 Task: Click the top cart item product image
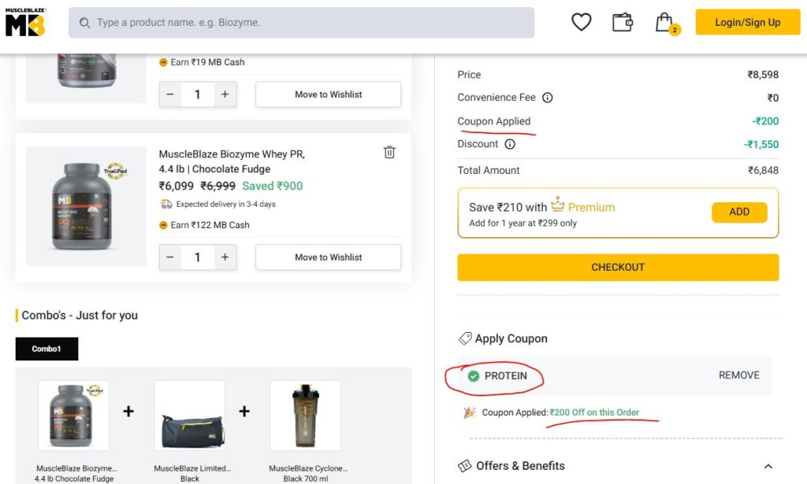[86, 77]
